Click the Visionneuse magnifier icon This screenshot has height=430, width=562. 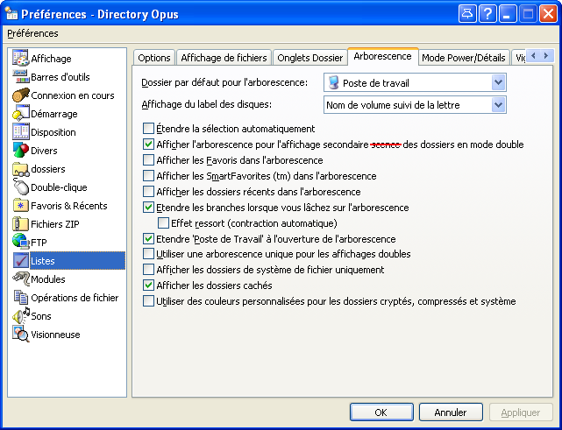[20, 334]
